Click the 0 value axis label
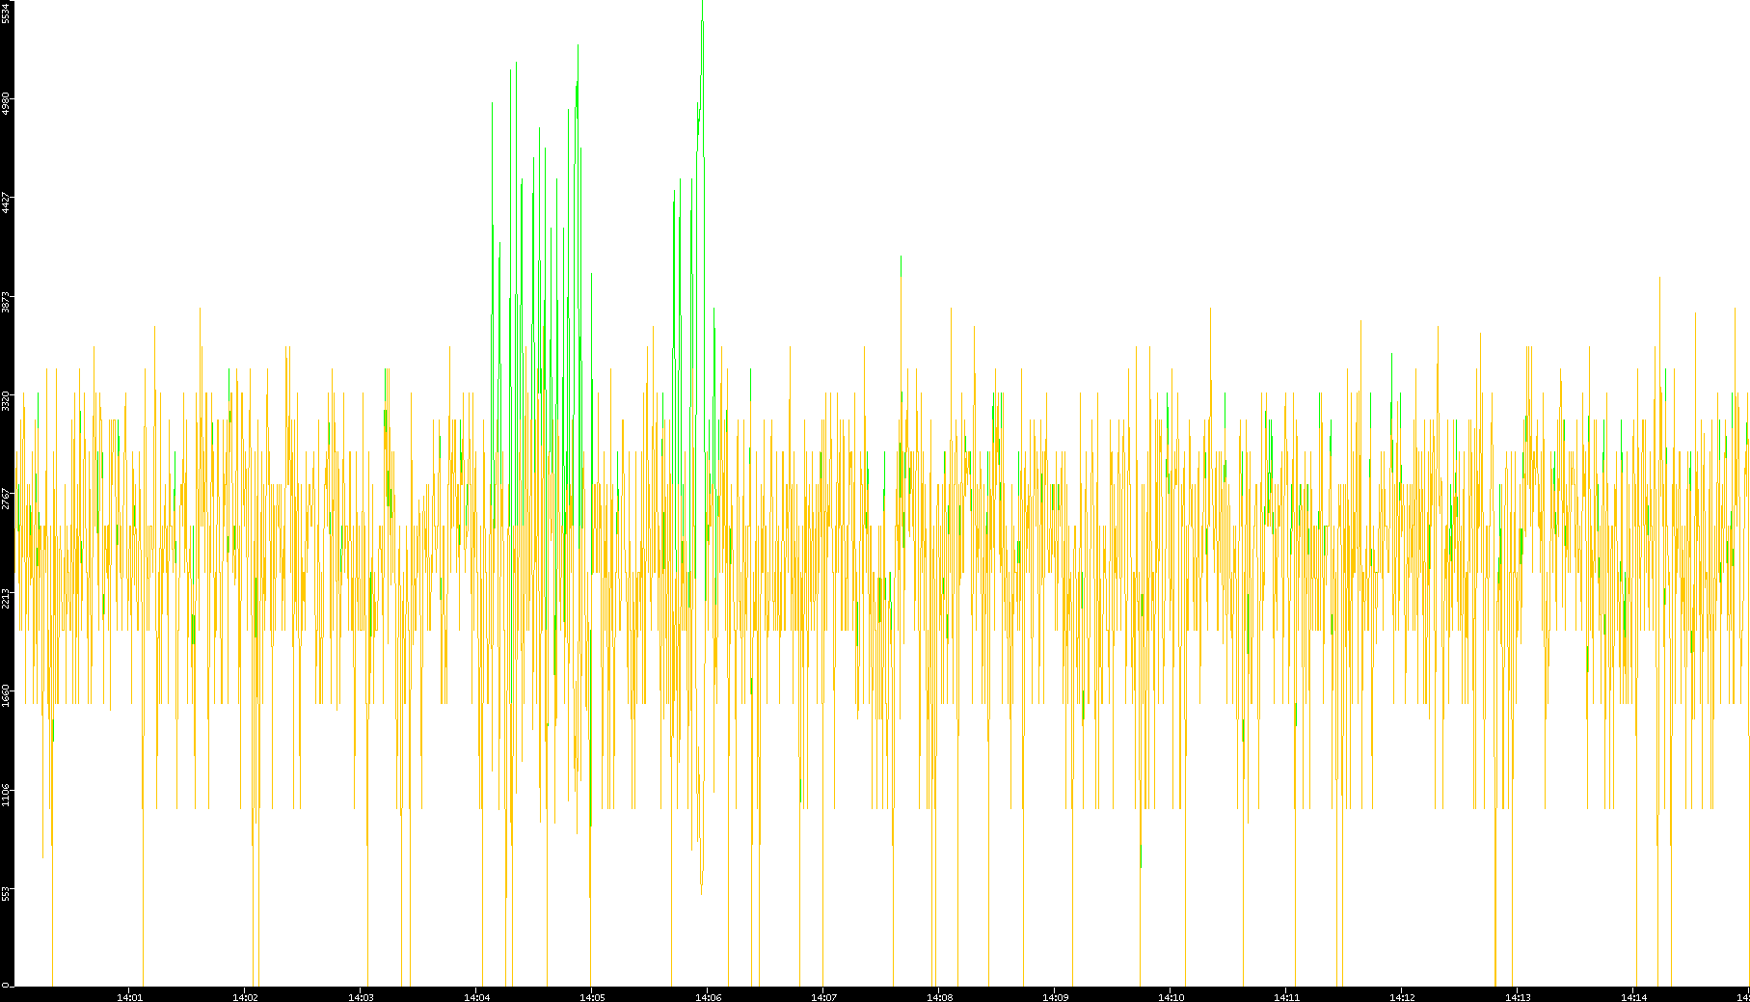The width and height of the screenshot is (1750, 1002). tap(6, 984)
